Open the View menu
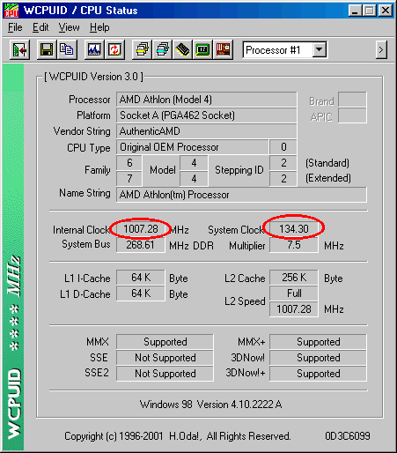 (x=69, y=27)
